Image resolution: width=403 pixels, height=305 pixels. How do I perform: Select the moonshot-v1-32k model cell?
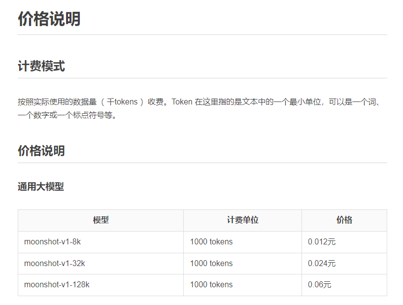pyautogui.click(x=101, y=264)
